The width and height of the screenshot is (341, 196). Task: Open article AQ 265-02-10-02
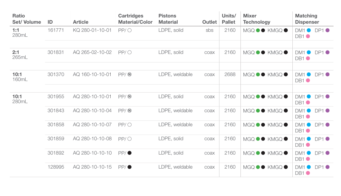point(92,52)
